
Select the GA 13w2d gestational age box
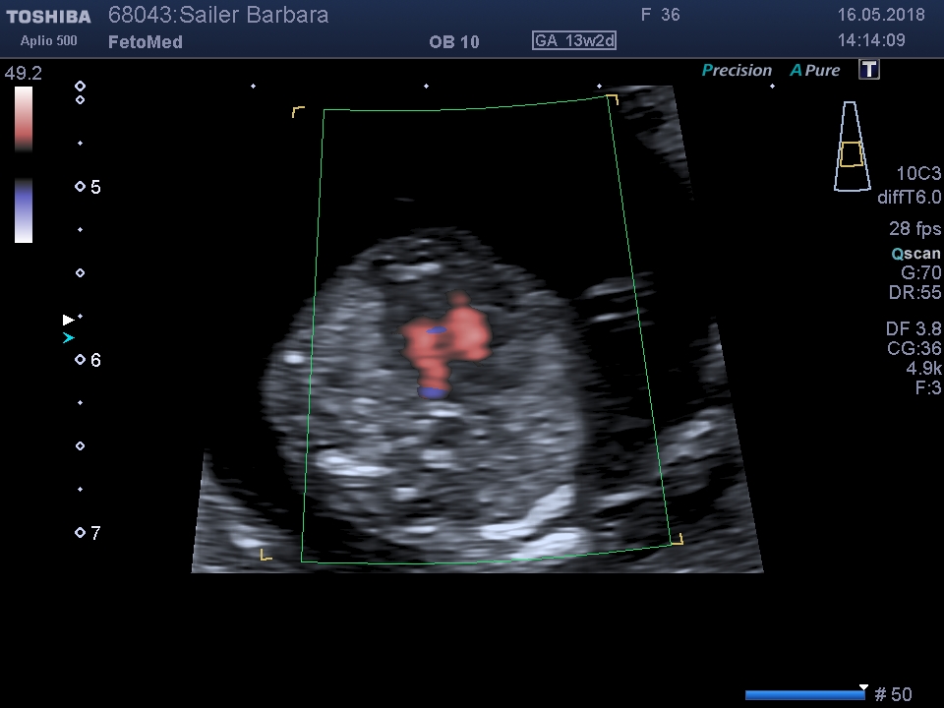click(x=573, y=41)
